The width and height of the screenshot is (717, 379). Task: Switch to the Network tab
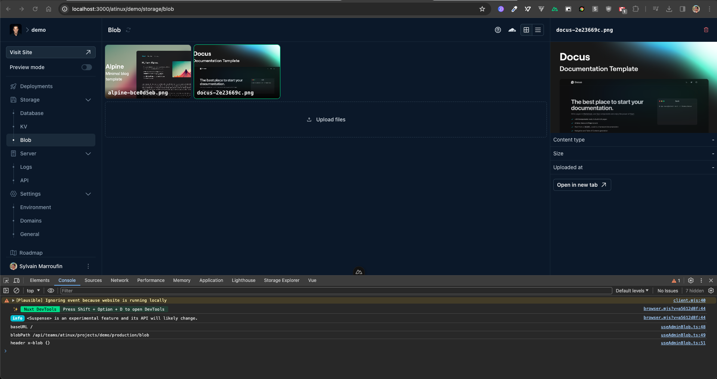(x=119, y=280)
